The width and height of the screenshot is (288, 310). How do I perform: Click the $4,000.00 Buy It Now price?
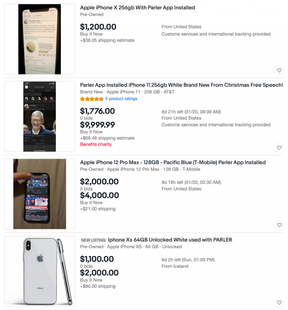click(x=99, y=196)
